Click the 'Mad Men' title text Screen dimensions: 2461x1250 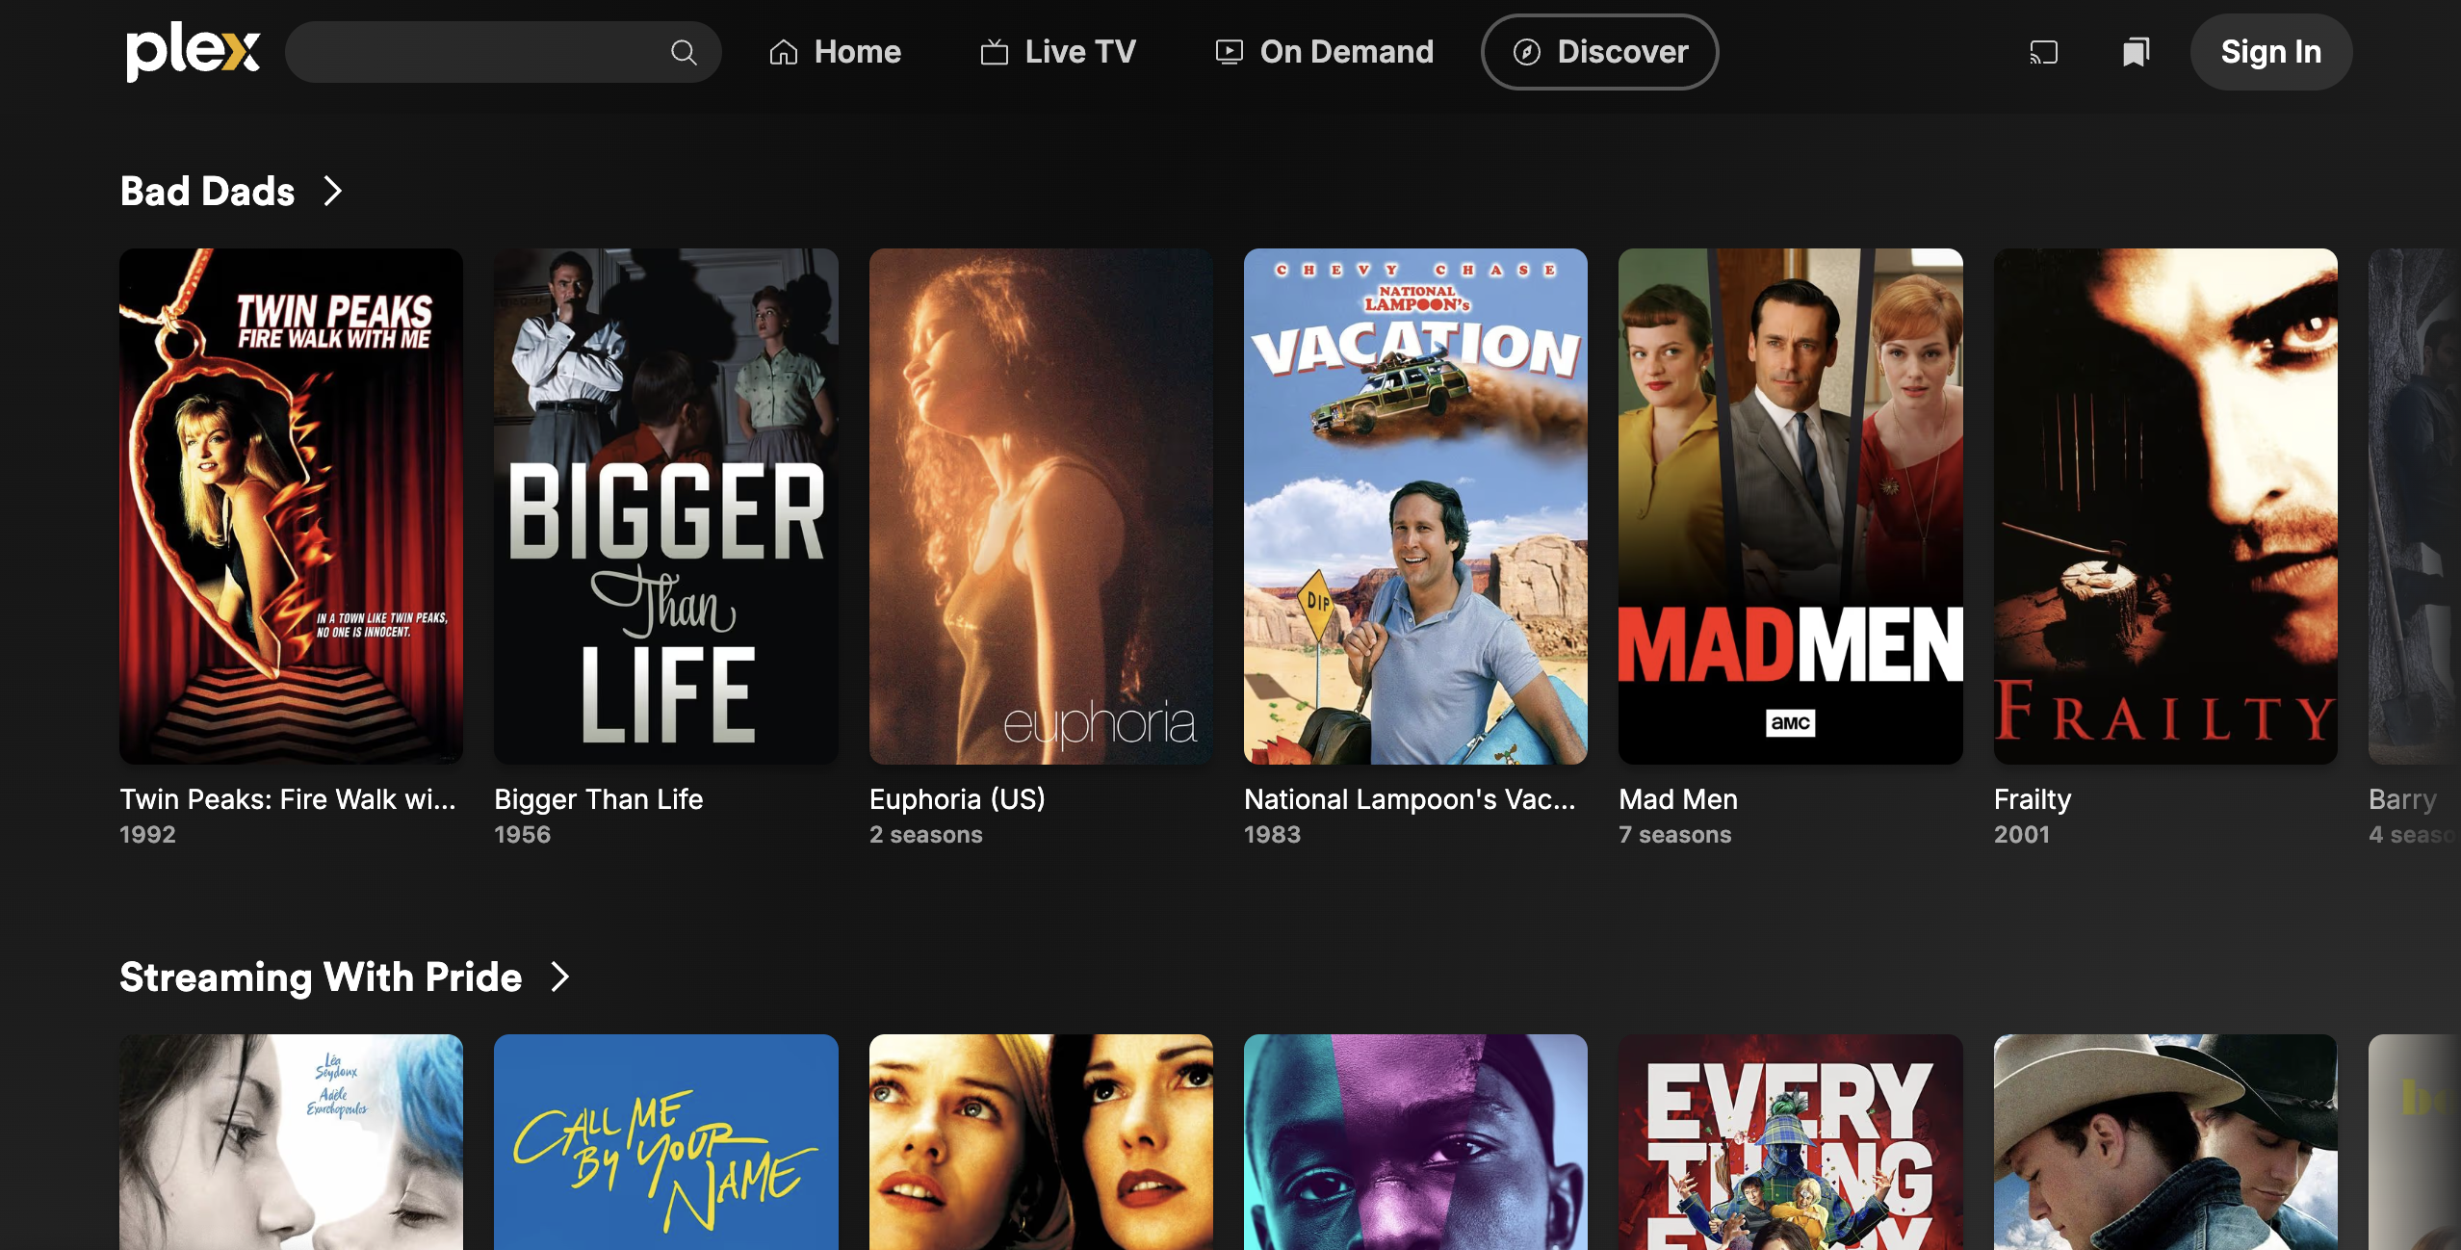tap(1678, 799)
